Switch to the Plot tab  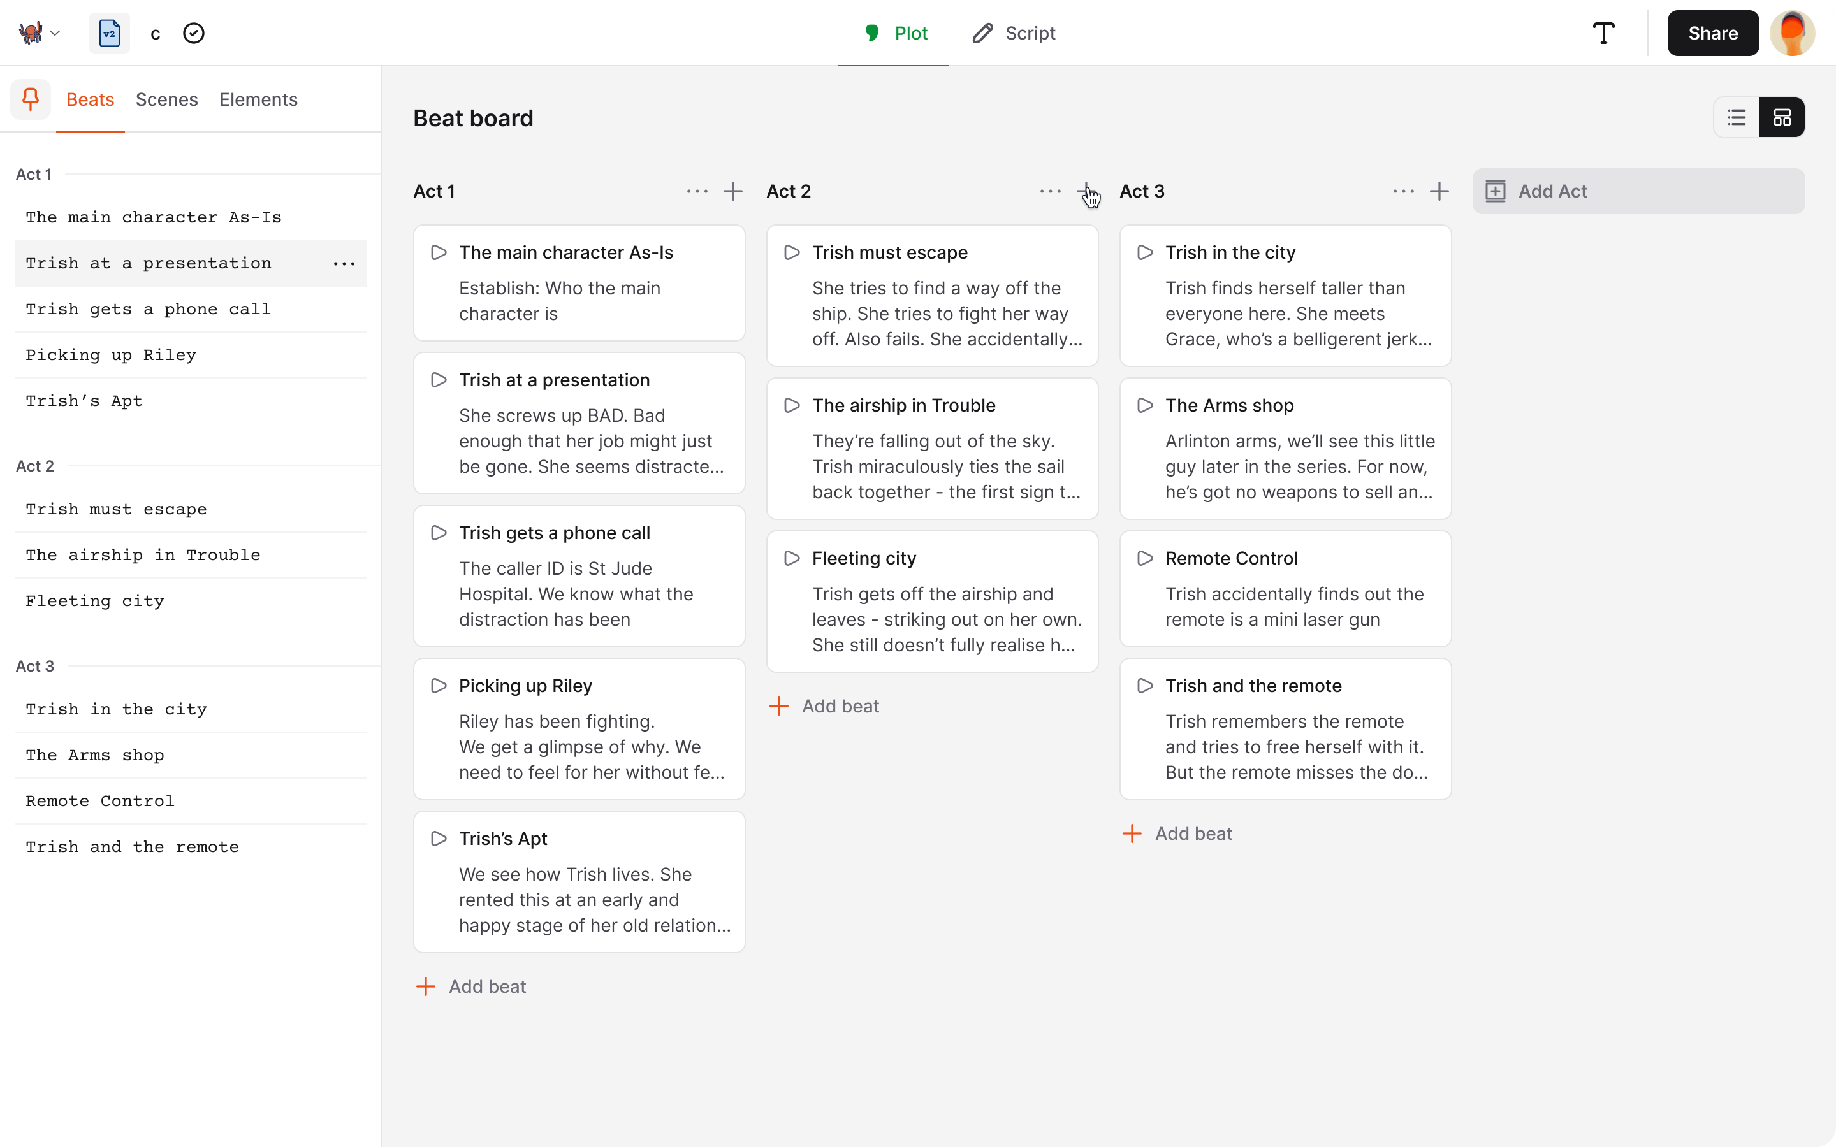point(895,32)
